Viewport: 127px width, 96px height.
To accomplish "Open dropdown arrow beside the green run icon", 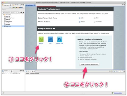I will (16, 8).
